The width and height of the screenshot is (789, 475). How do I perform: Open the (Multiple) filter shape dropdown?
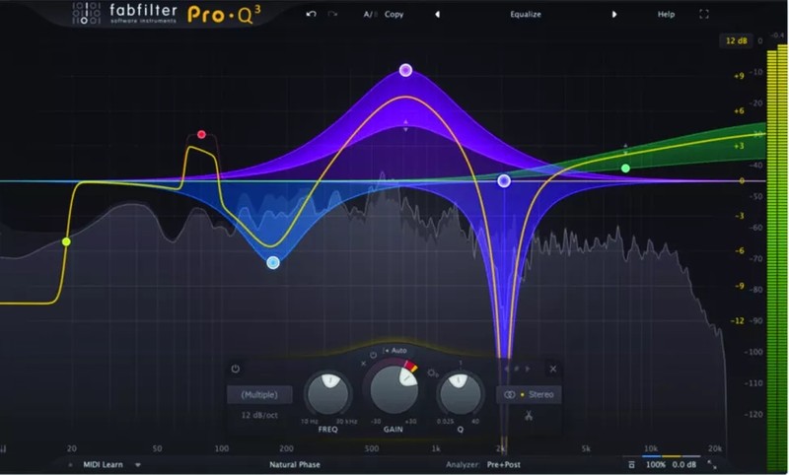click(259, 394)
